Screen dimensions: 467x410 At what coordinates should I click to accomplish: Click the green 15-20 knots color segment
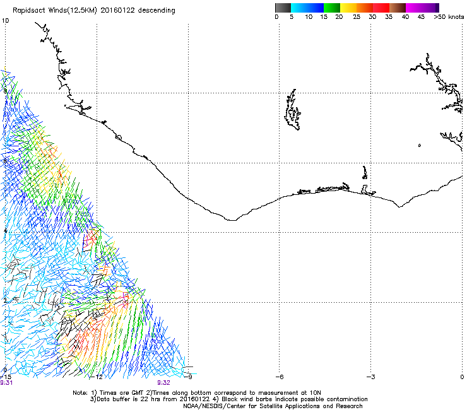(x=332, y=8)
